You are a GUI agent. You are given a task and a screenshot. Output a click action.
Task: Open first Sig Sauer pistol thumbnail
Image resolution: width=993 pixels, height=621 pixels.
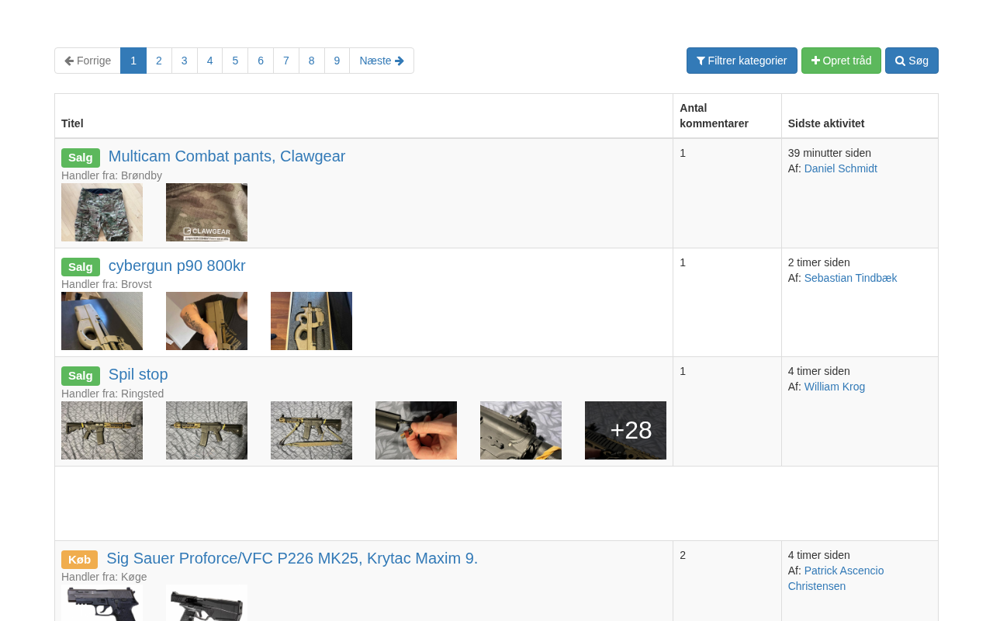102,603
